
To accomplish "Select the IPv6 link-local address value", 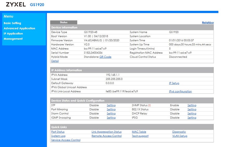I will pos(122,91).
